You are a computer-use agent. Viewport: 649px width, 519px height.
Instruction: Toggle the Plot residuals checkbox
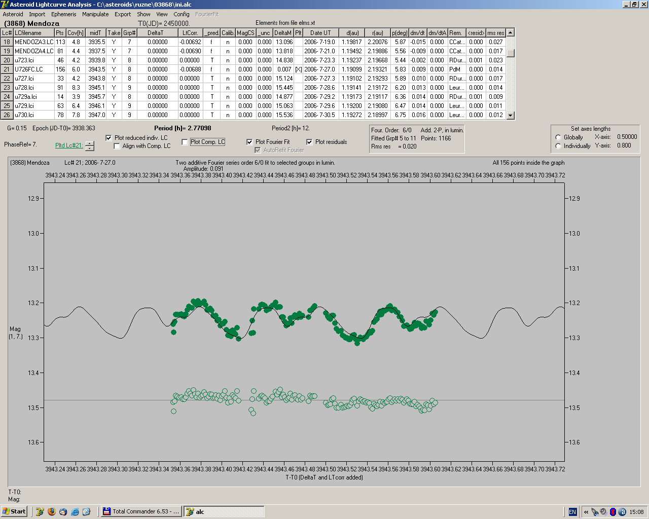(309, 142)
